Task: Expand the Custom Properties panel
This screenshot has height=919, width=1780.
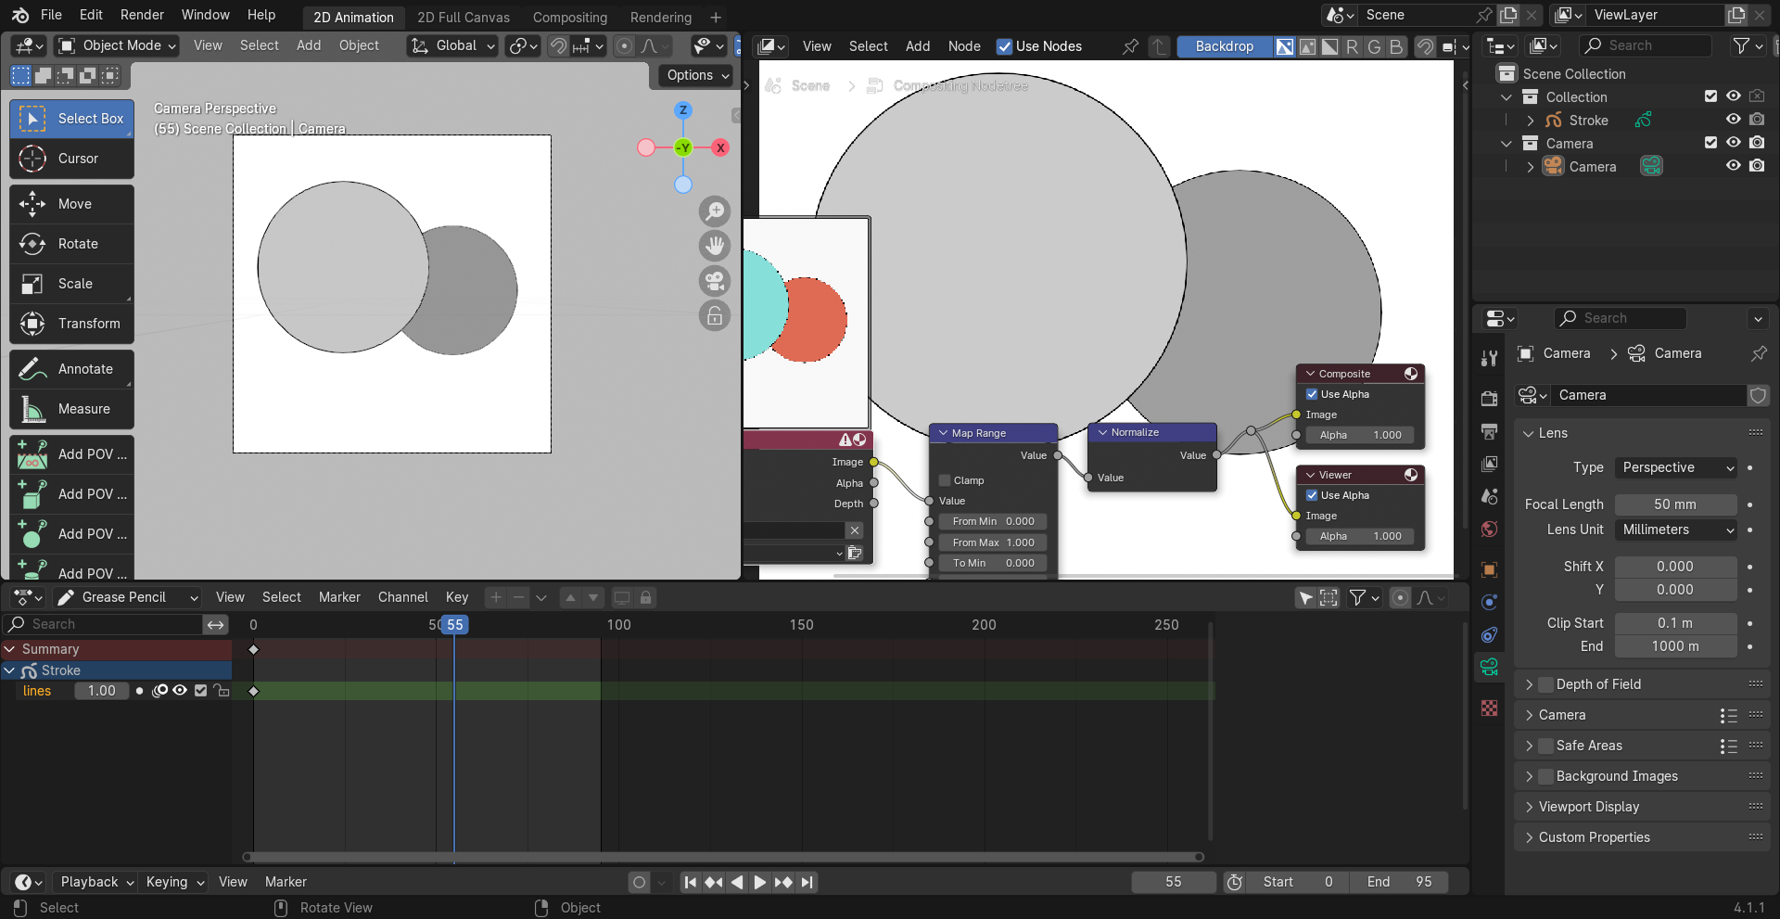Action: coord(1594,837)
